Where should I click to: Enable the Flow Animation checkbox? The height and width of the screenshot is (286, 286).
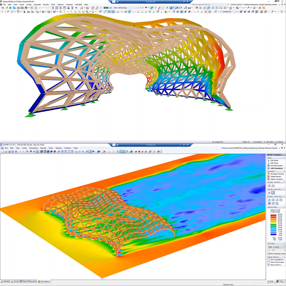pyautogui.click(x=269, y=253)
